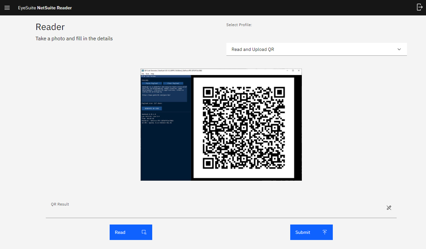
Task: Click the Reader page heading
Action: tap(50, 27)
